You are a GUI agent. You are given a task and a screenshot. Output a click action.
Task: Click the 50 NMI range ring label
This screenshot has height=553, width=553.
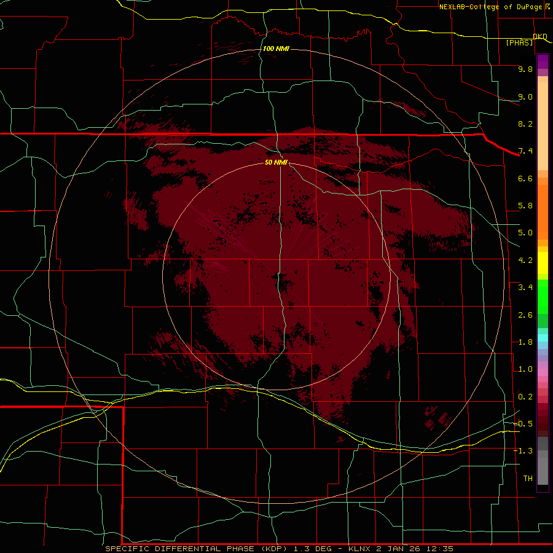point(276,162)
